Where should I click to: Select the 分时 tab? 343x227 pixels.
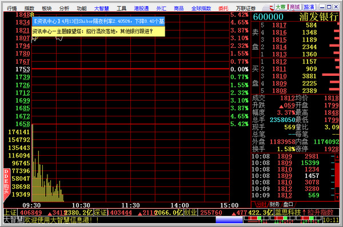pos(261,205)
